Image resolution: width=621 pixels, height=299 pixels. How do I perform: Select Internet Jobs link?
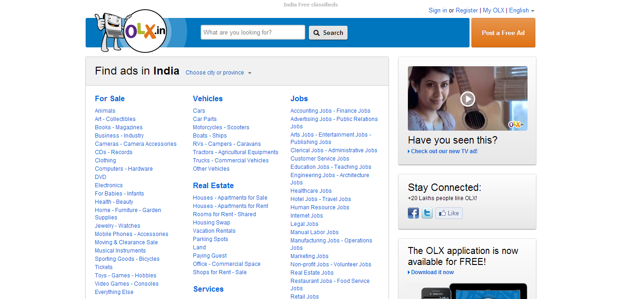pyautogui.click(x=307, y=216)
